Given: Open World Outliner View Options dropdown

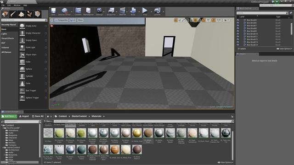Looking at the screenshot, I should click(284, 49).
